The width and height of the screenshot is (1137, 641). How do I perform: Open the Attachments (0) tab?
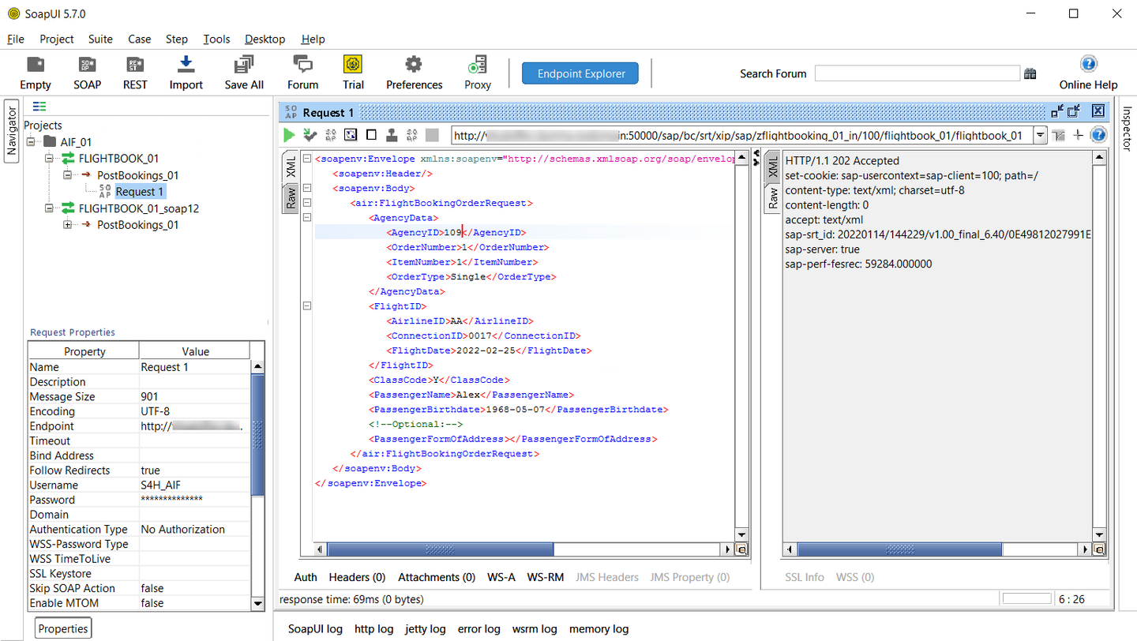(x=437, y=577)
